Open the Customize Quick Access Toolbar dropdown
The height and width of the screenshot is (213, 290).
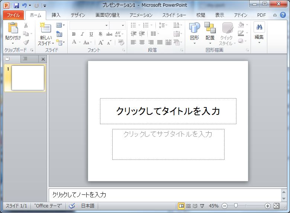44,6
